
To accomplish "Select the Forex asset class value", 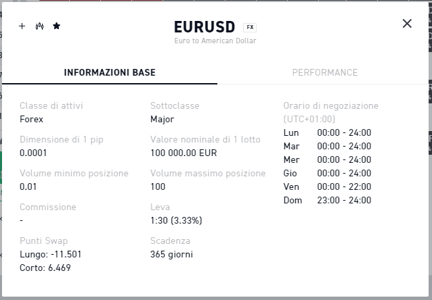I will click(x=31, y=120).
